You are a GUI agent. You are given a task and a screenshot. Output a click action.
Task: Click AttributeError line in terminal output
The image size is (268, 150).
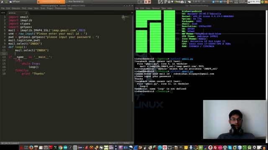point(176,69)
